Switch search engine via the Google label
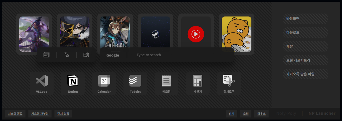The height and width of the screenshot is (121, 342). click(113, 55)
